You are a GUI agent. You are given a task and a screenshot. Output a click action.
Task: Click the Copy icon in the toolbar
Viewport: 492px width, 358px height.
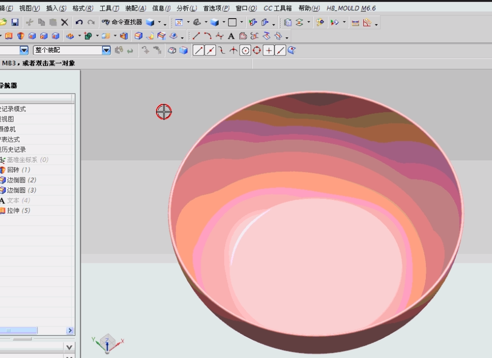coord(41,22)
